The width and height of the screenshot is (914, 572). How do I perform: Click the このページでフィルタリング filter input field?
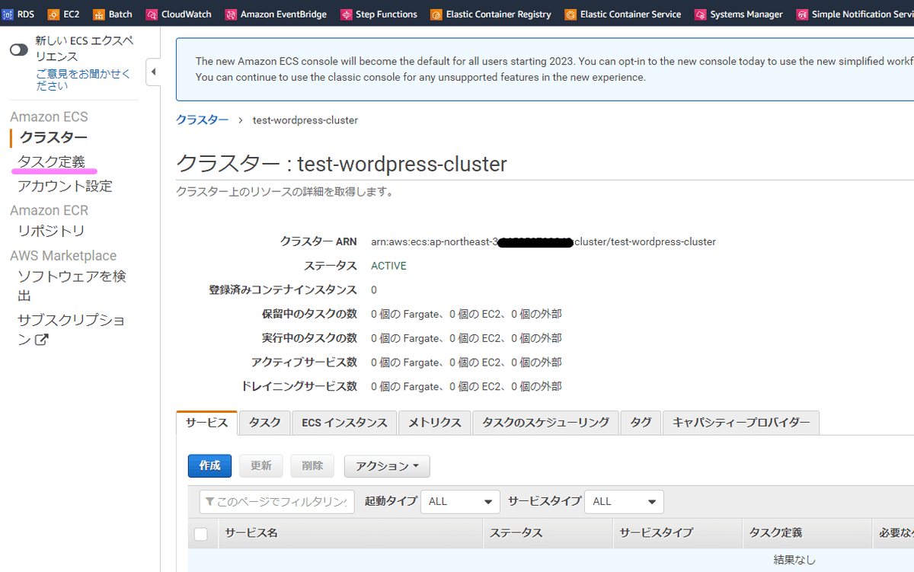pyautogui.click(x=277, y=502)
